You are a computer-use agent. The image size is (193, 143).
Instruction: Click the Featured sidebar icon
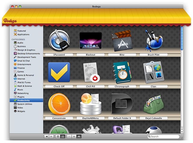(15, 31)
